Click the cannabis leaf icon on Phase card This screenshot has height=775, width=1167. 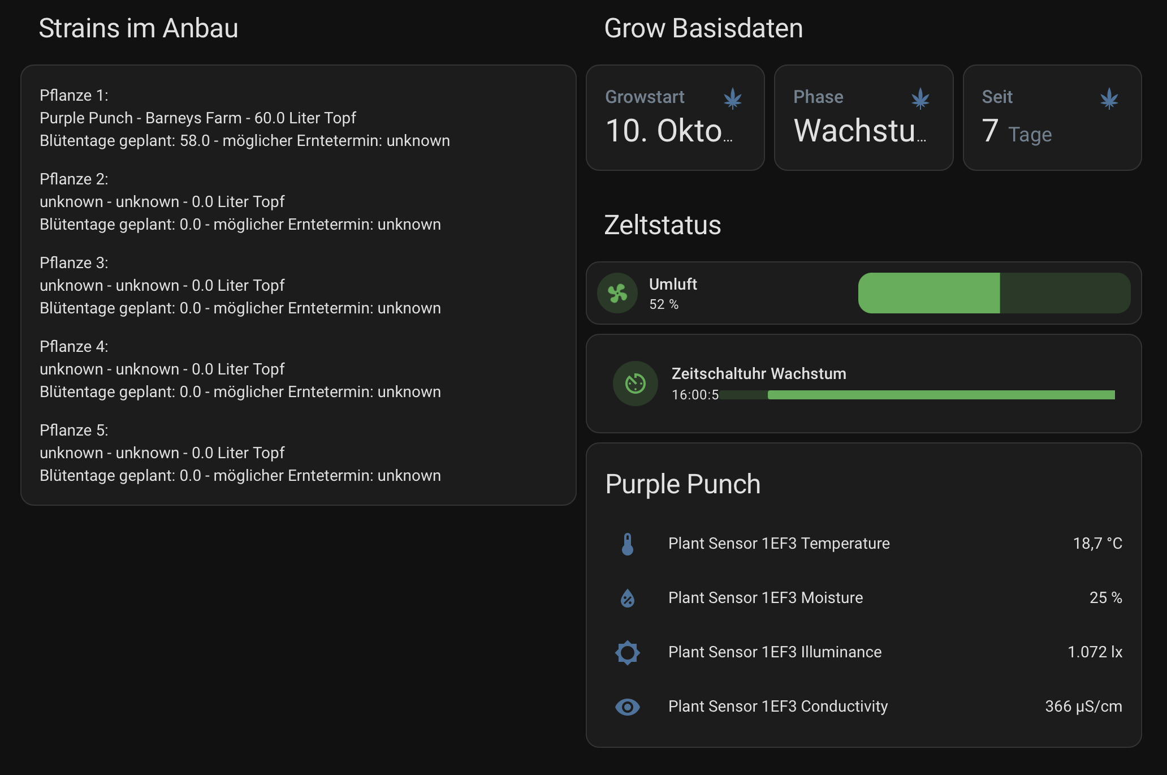(920, 98)
